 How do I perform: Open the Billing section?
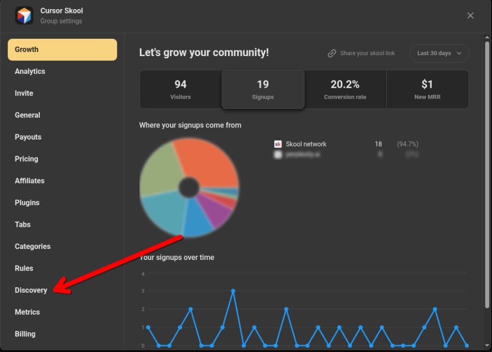coord(25,334)
